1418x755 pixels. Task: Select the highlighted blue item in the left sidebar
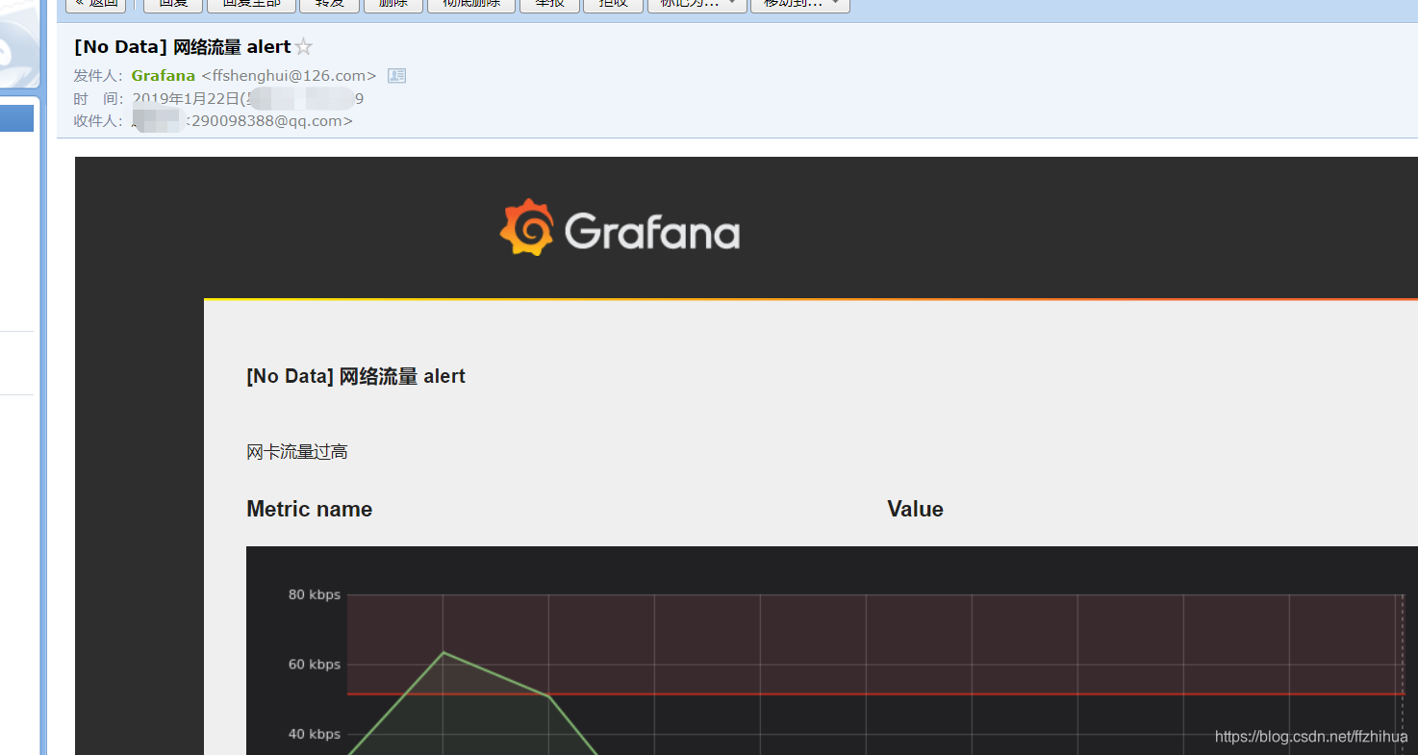coord(17,118)
